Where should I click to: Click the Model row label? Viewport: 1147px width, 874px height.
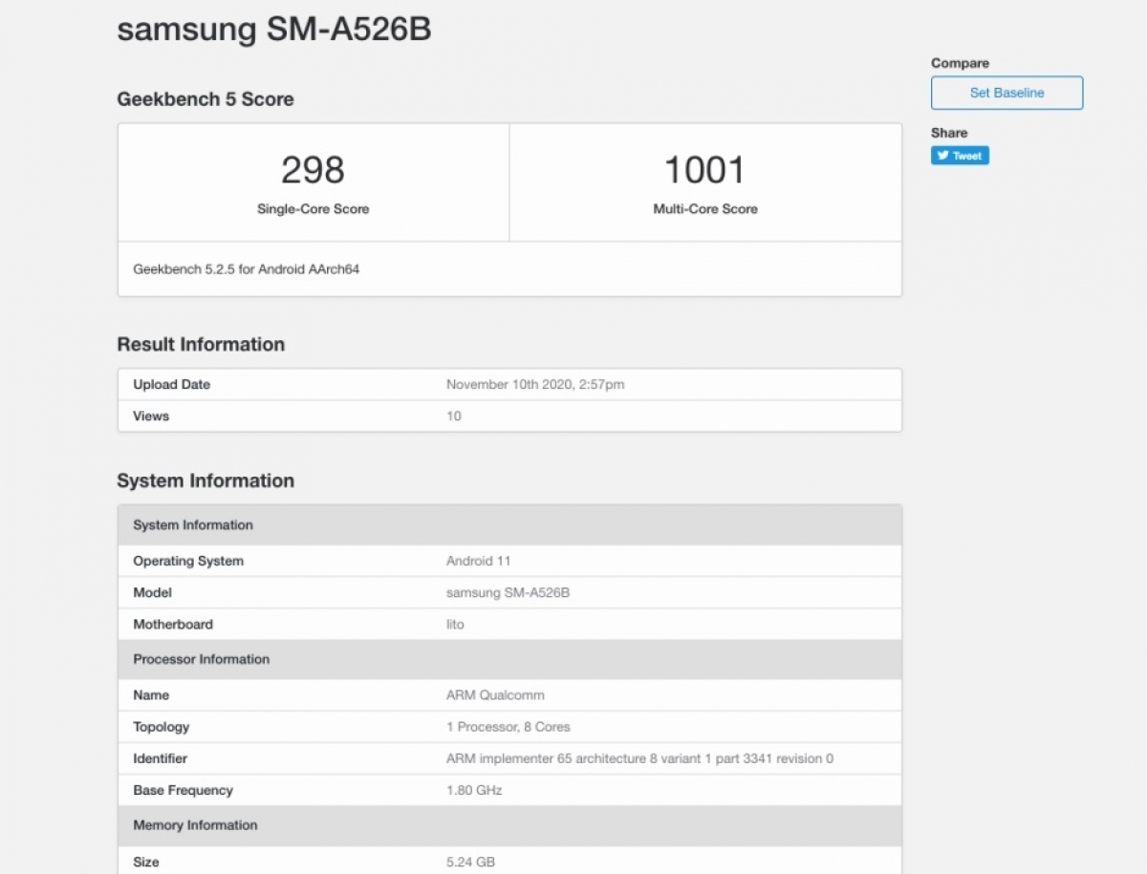coord(153,592)
